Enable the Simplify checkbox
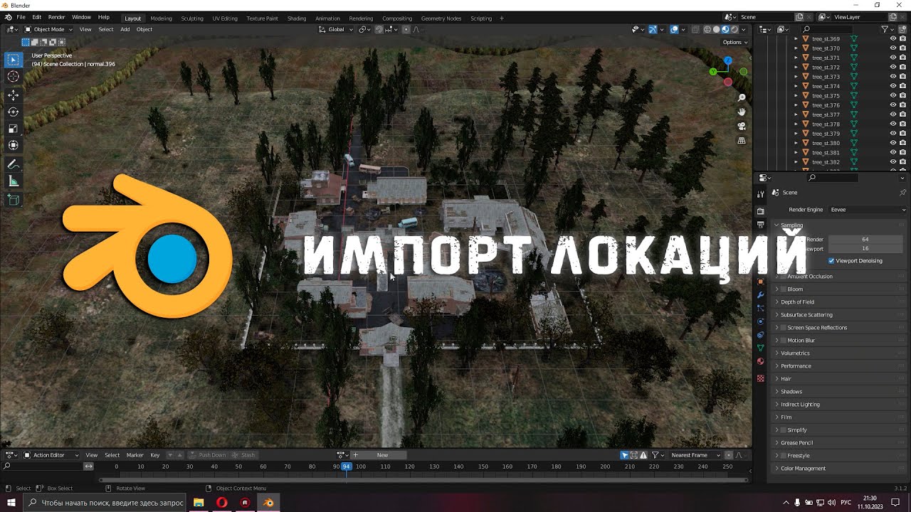 pyautogui.click(x=784, y=430)
